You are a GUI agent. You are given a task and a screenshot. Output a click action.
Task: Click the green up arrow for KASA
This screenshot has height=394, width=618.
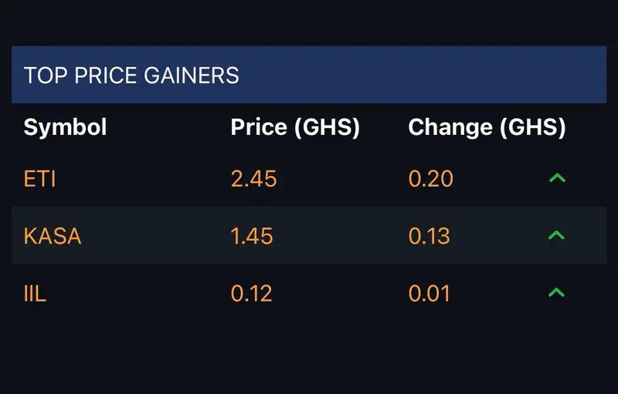pyautogui.click(x=556, y=235)
